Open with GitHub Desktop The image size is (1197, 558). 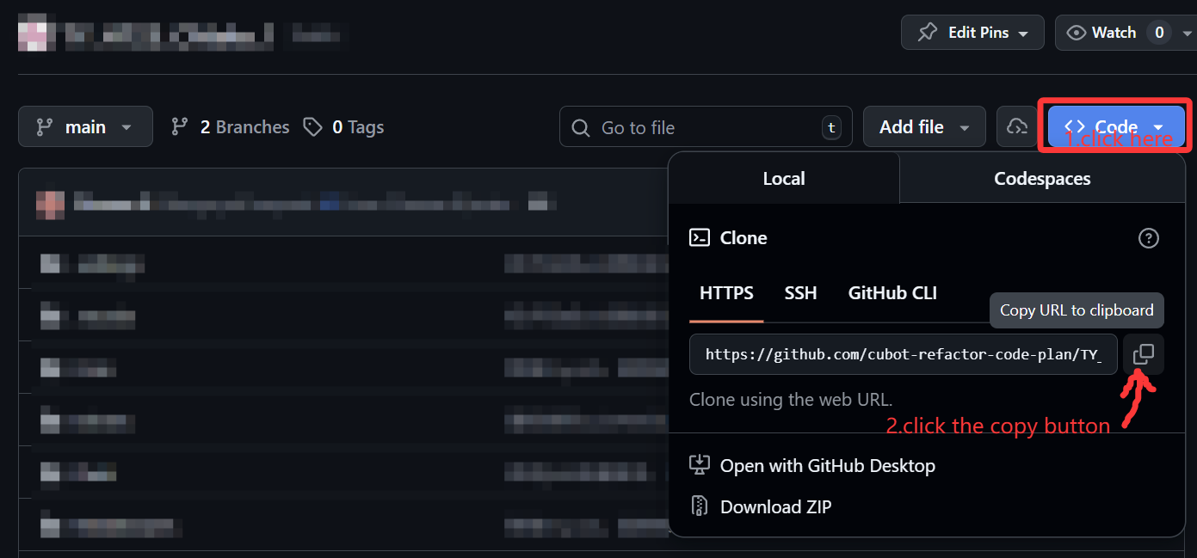(x=826, y=466)
